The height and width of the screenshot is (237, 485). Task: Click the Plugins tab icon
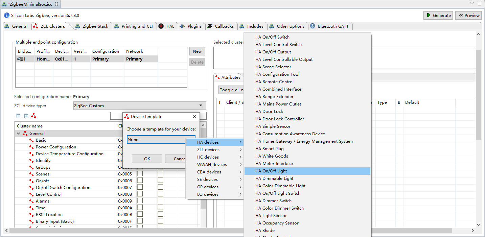(182, 26)
